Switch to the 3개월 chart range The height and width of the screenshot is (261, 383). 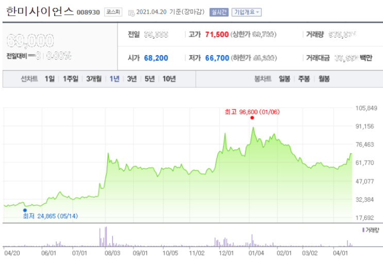[94, 79]
